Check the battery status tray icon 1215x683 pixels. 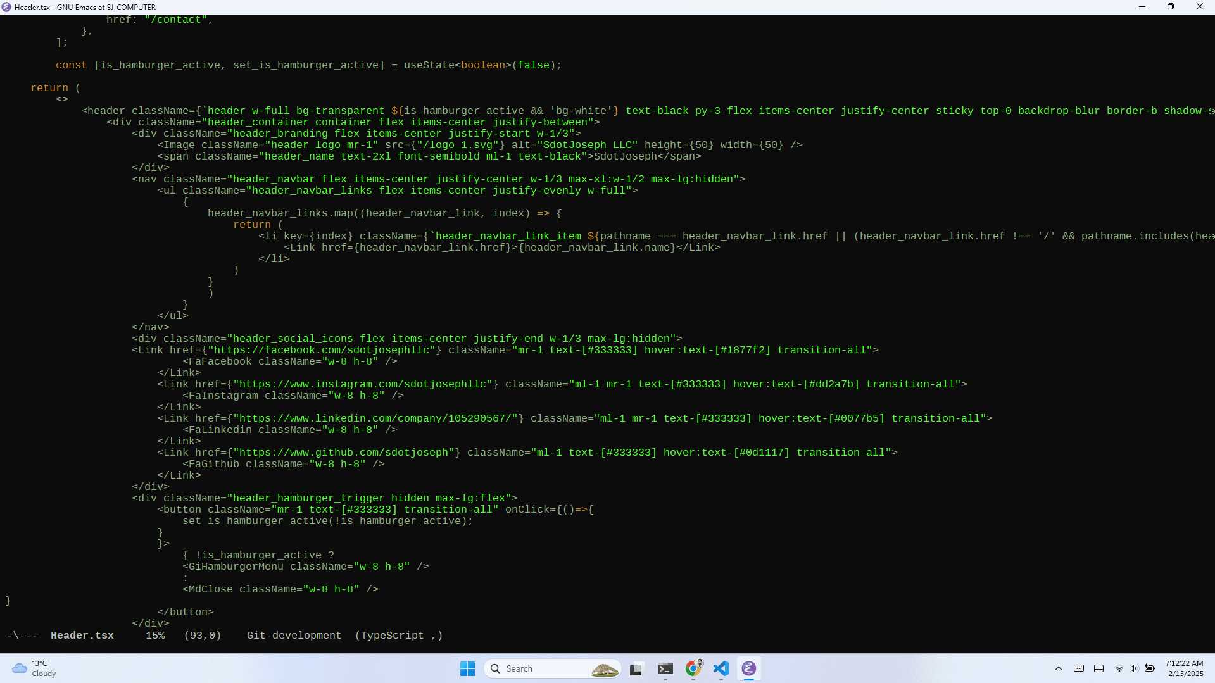(x=1150, y=668)
